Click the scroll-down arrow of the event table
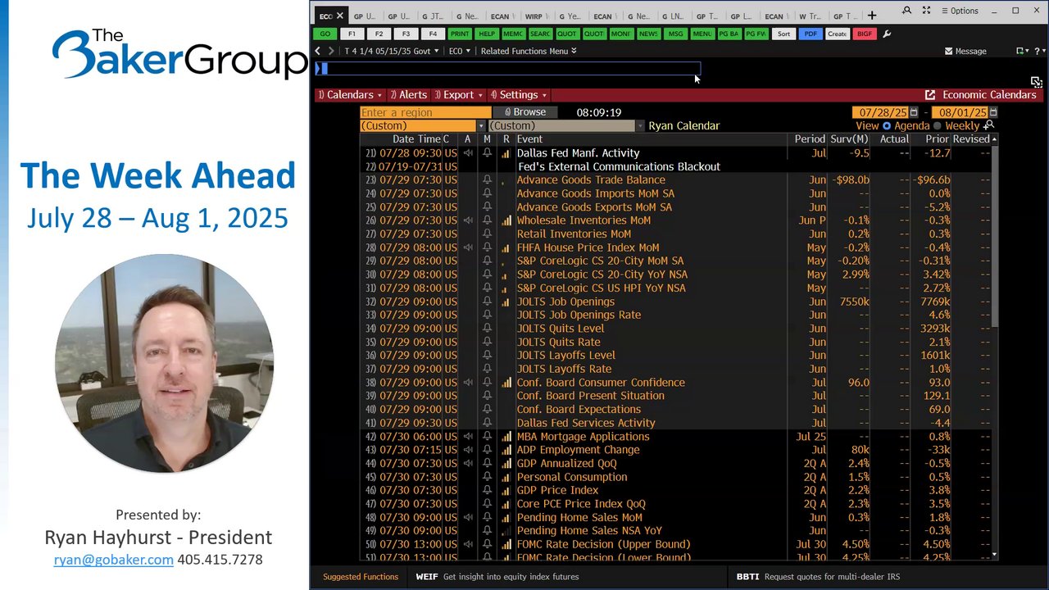The image size is (1049, 590). point(995,555)
